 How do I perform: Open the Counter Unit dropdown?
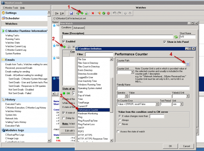[132, 72]
